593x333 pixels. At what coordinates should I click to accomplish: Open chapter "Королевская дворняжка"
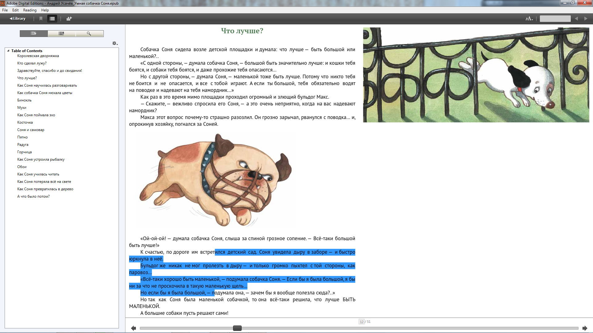coord(38,56)
